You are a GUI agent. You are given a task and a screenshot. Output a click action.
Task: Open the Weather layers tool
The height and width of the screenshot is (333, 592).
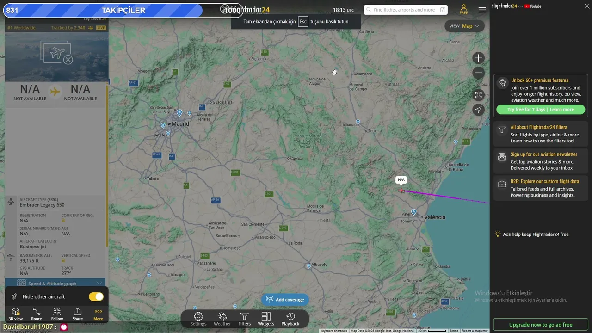coord(222,319)
